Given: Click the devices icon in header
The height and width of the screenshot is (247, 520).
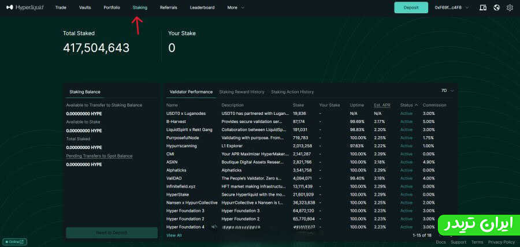Looking at the screenshot, I should click(x=483, y=8).
